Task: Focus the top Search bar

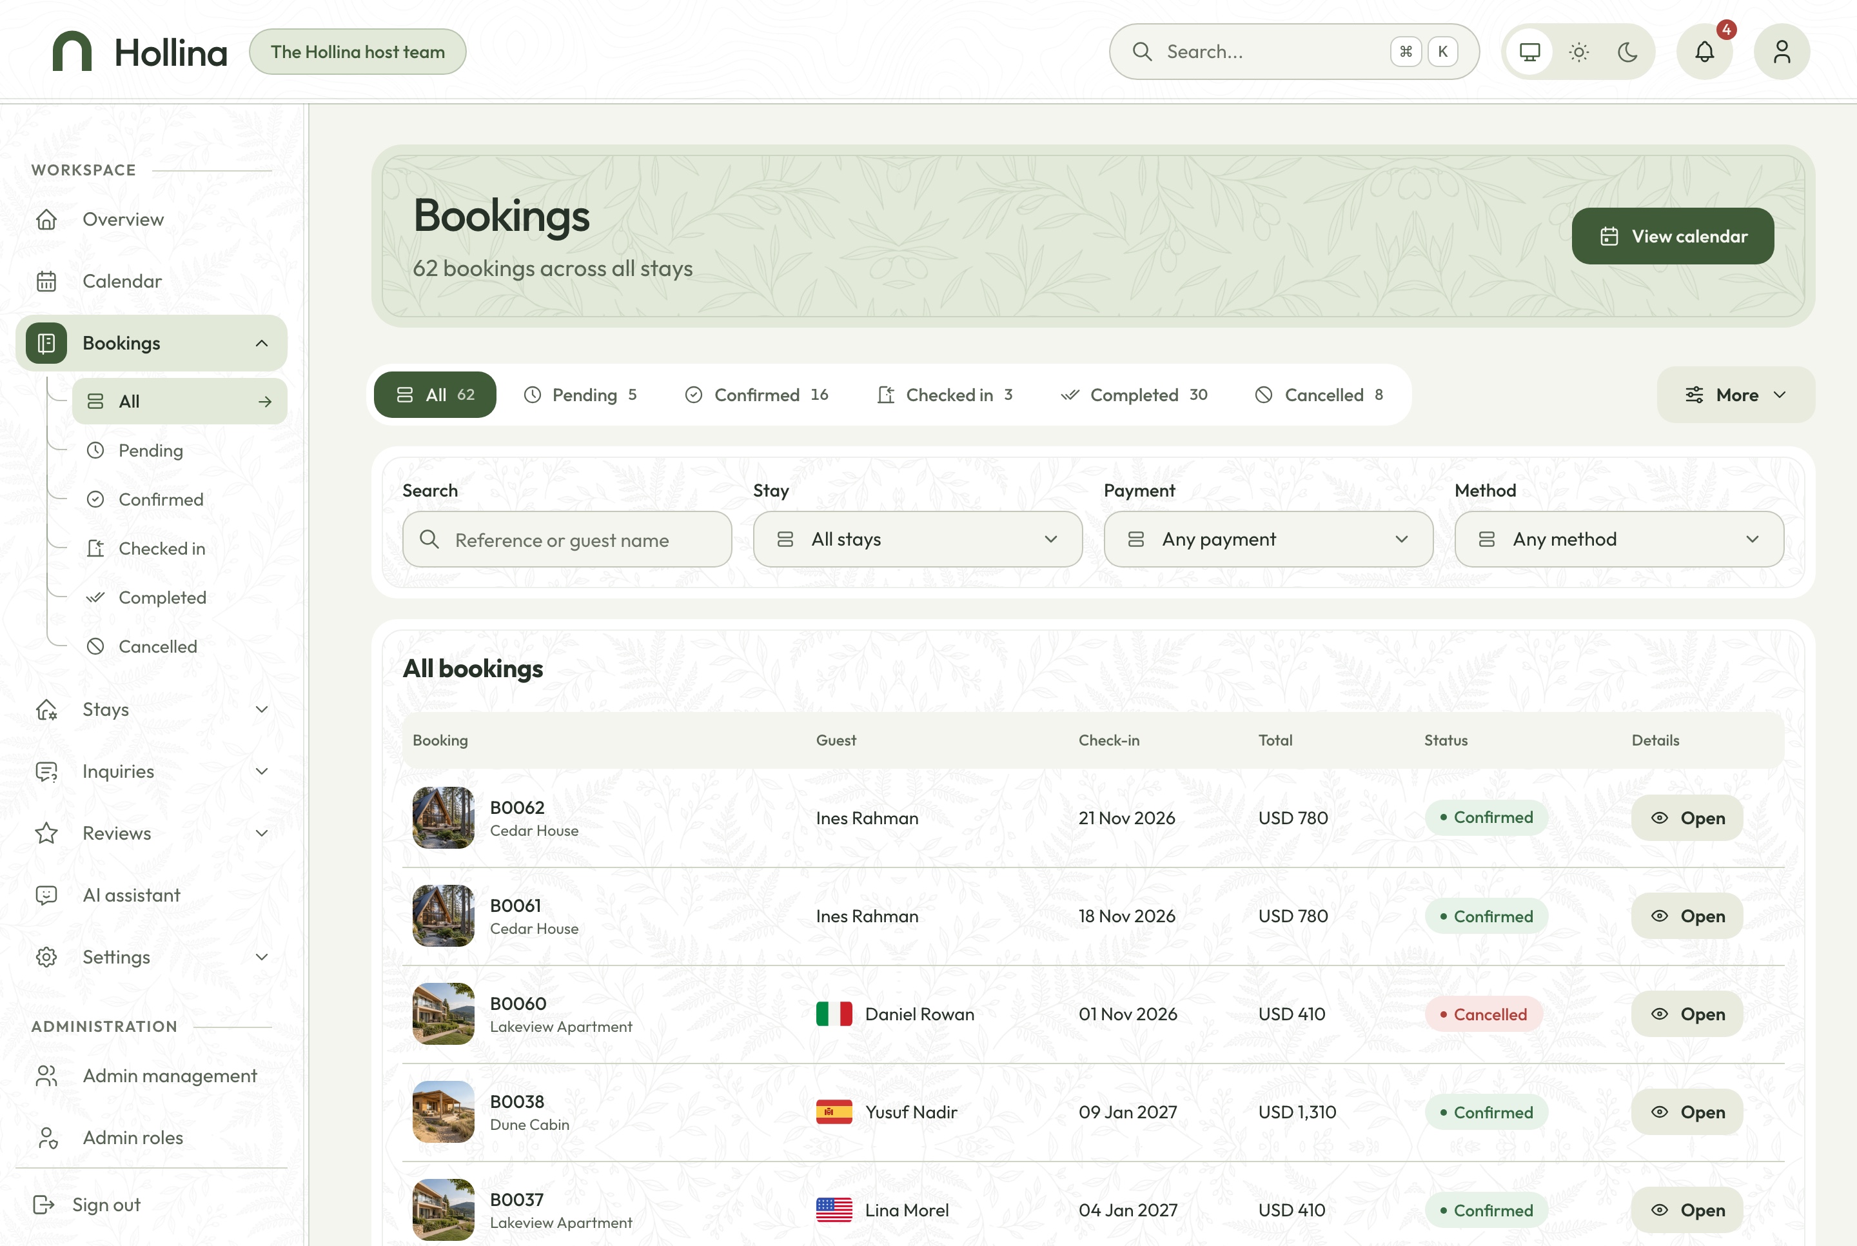Action: tap(1294, 52)
